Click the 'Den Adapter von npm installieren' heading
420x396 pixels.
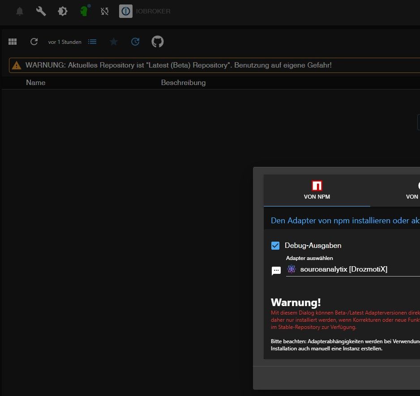pyautogui.click(x=345, y=220)
